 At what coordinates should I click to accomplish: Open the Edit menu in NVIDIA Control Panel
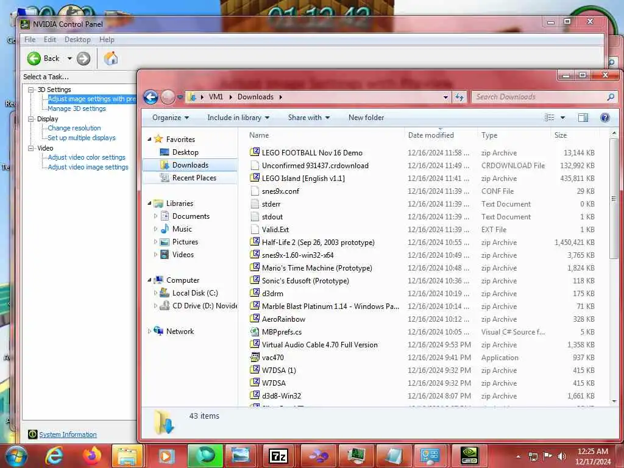point(50,40)
